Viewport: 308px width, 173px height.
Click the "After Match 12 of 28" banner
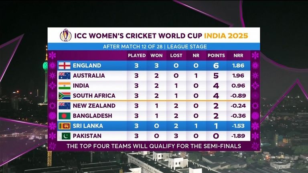(x=154, y=46)
